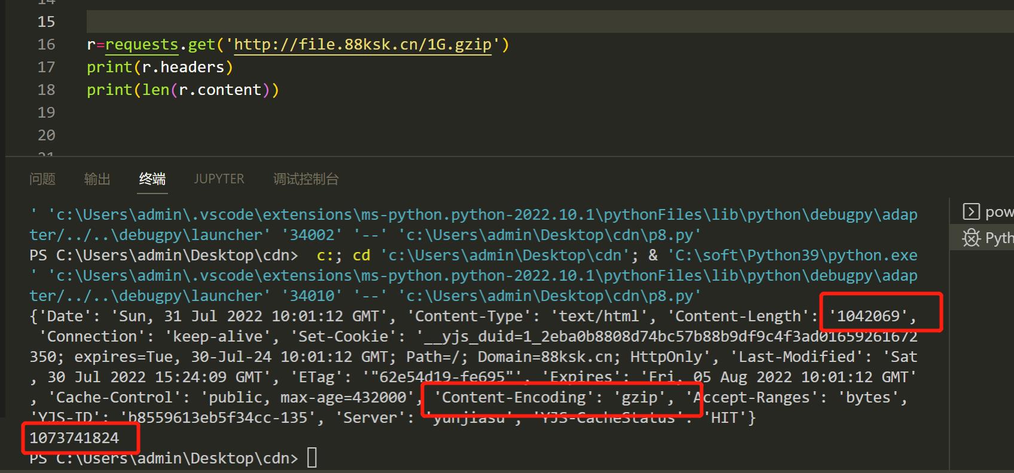Click line number 19 in the gutter
The height and width of the screenshot is (473, 1014).
(x=46, y=112)
